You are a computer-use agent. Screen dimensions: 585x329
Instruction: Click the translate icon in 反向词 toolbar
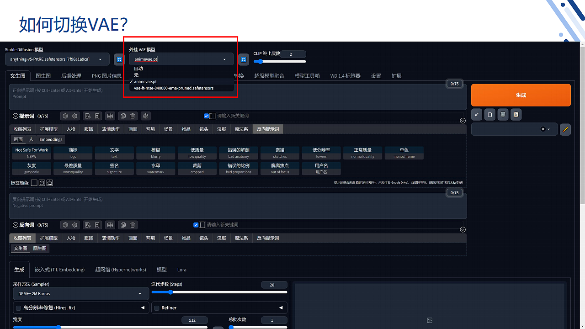[110, 225]
